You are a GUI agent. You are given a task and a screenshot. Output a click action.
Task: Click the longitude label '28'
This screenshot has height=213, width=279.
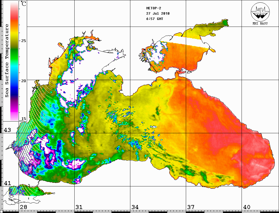[23, 207]
